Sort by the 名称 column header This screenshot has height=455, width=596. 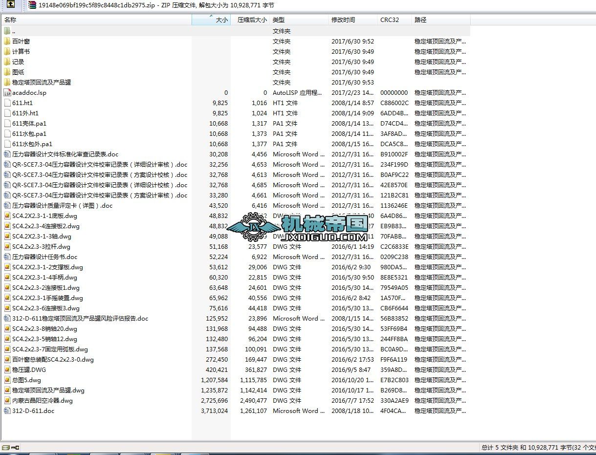click(x=96, y=20)
